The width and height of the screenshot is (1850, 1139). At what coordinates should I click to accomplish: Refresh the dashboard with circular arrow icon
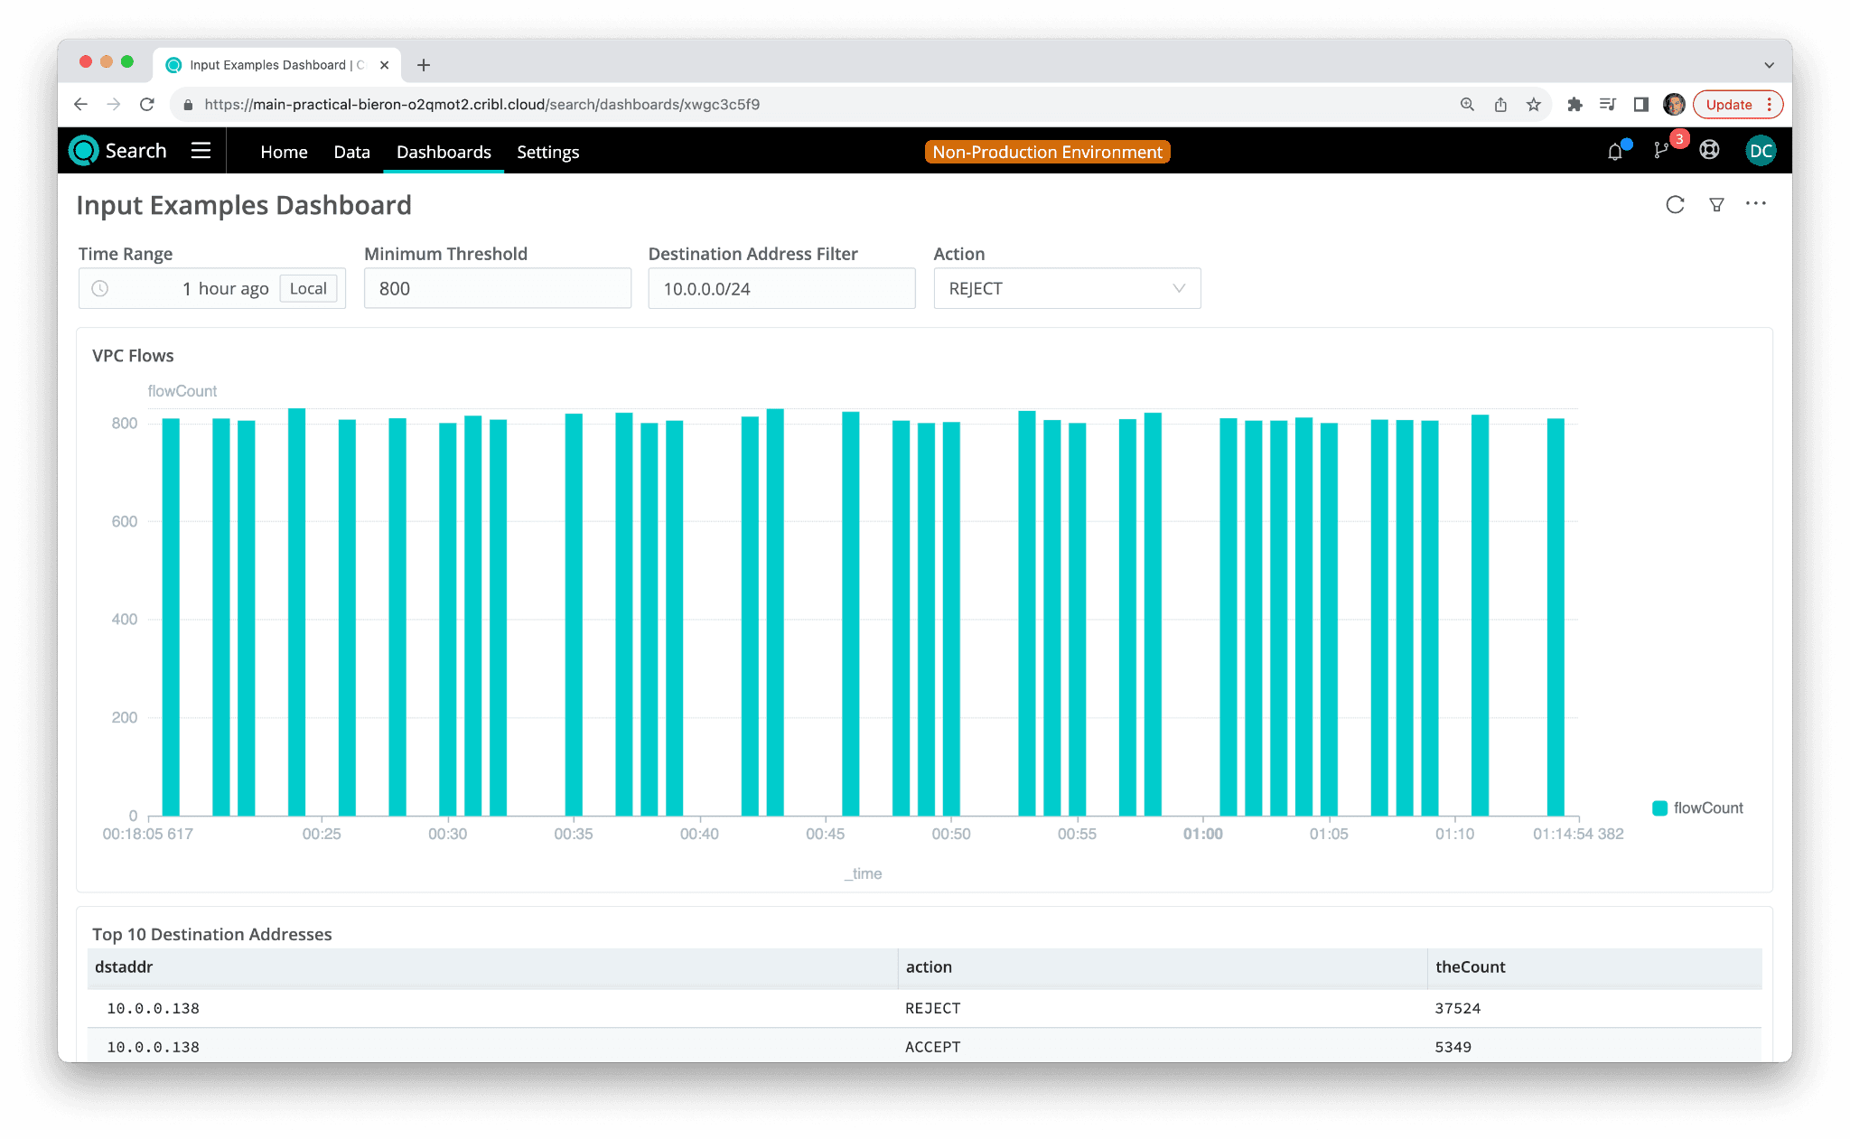pyautogui.click(x=1674, y=205)
